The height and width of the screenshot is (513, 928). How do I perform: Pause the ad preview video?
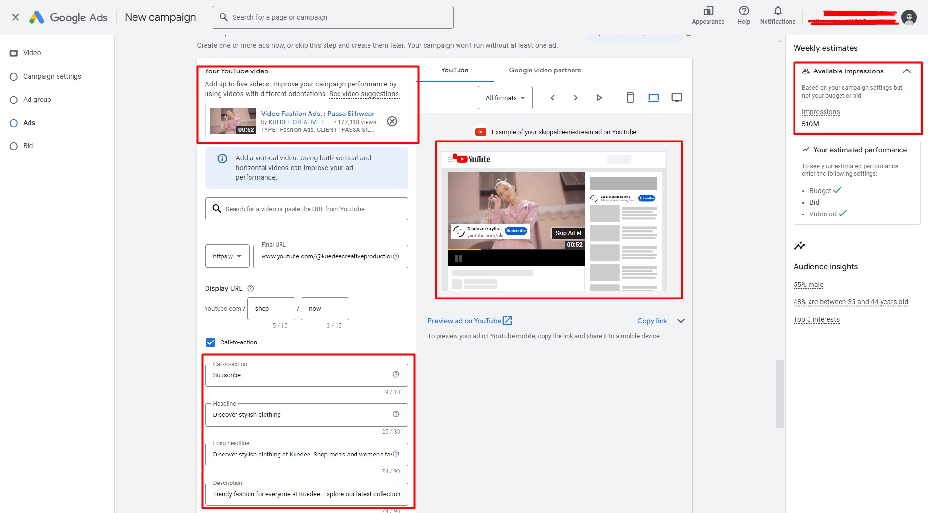pyautogui.click(x=458, y=258)
